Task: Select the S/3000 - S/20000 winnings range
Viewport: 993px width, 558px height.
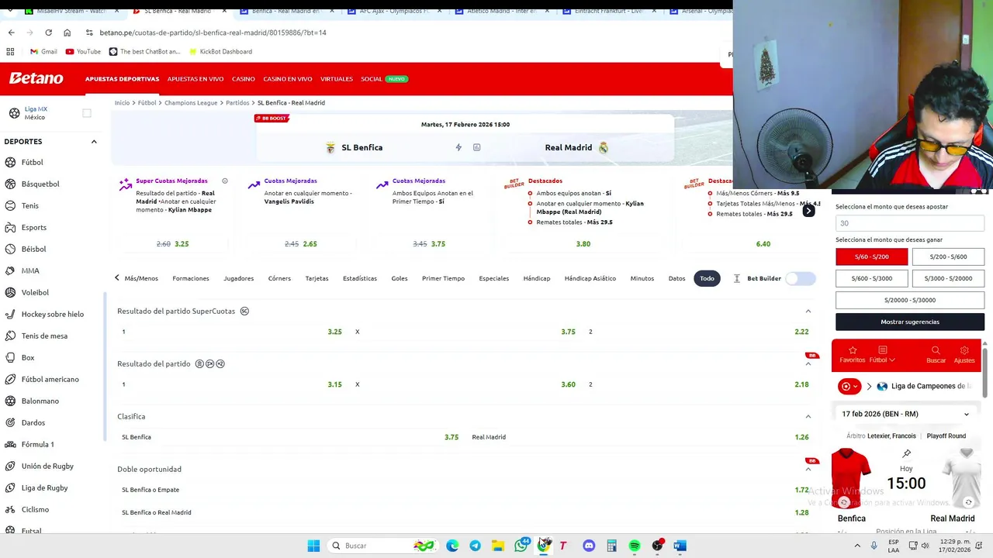Action: 948,278
